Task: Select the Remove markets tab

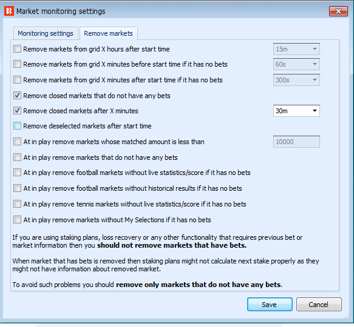Action: 108,33
